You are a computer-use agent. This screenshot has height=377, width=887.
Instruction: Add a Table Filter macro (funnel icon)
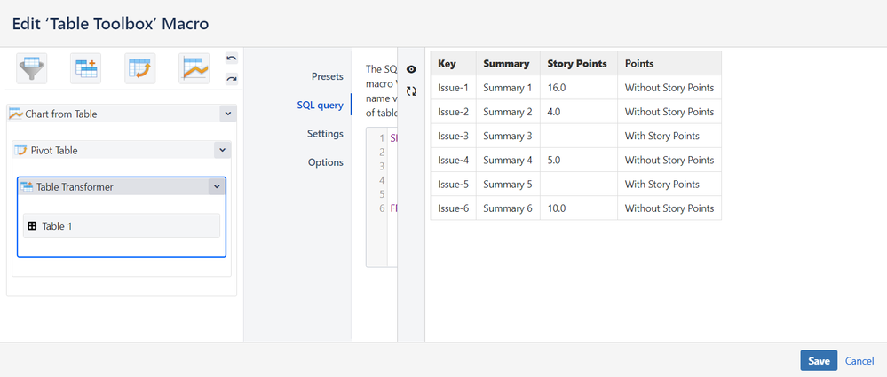pos(31,67)
